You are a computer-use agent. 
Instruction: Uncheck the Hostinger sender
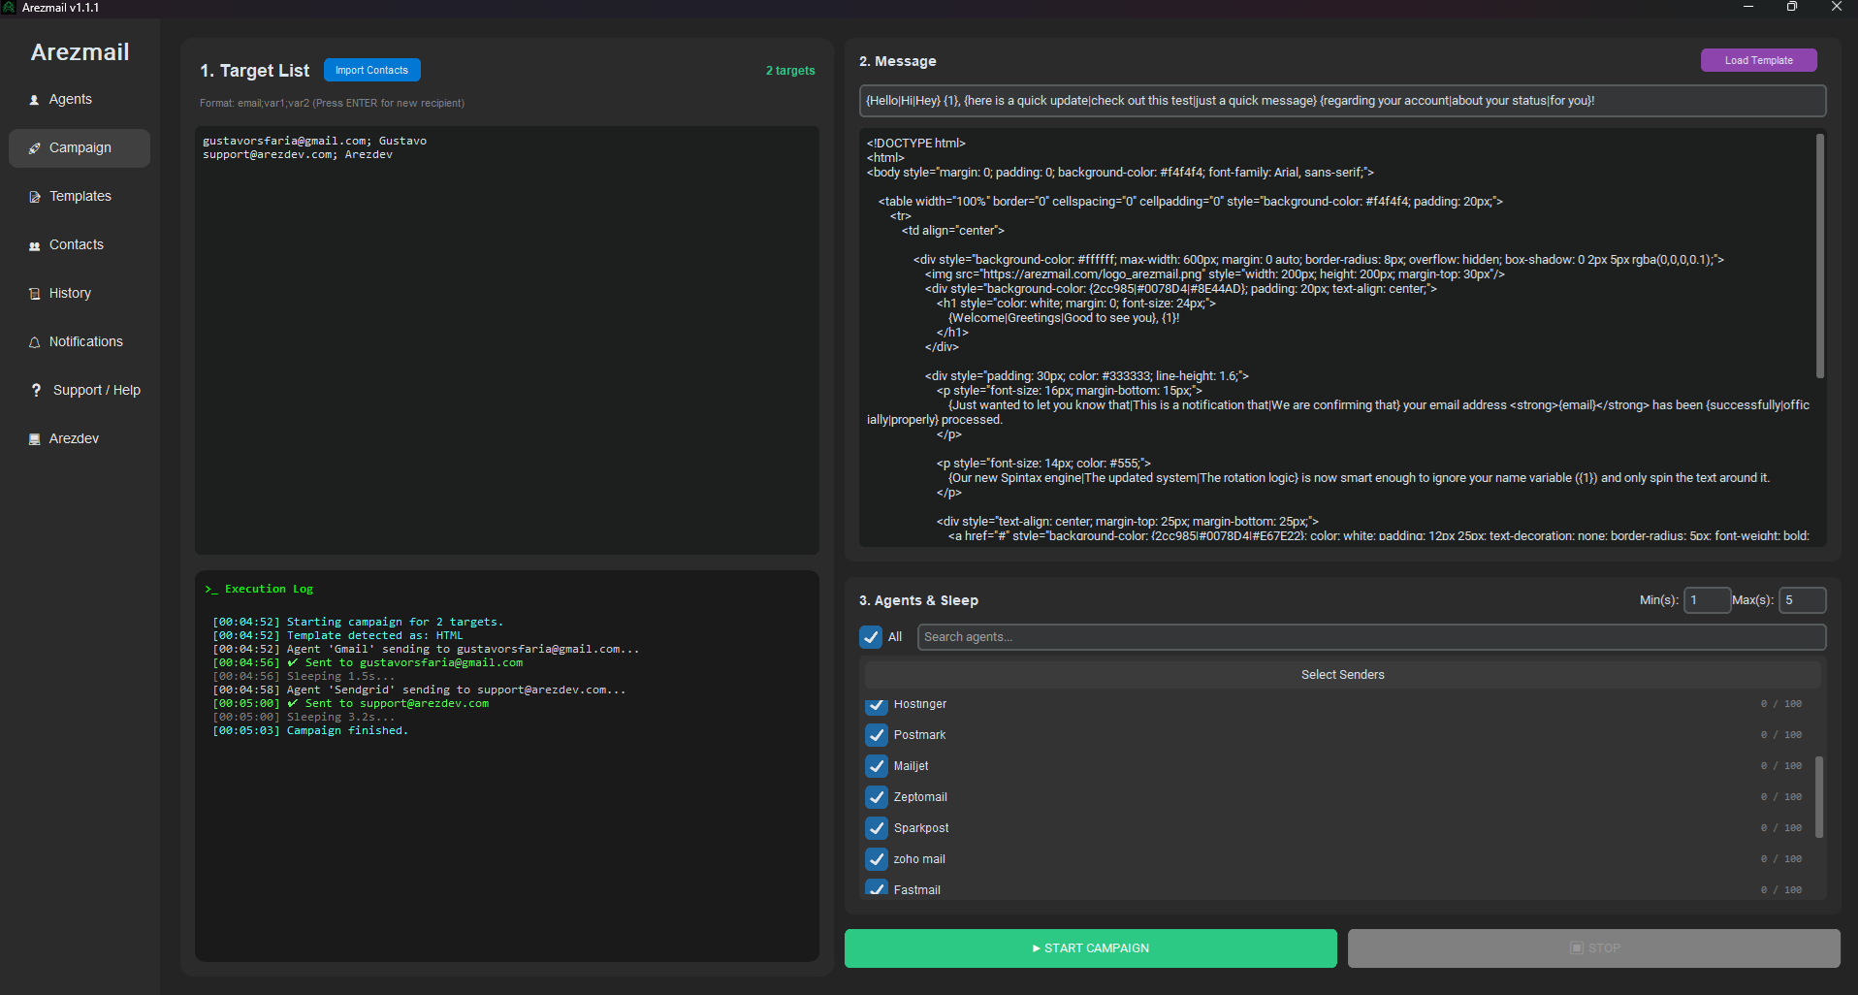(x=877, y=705)
